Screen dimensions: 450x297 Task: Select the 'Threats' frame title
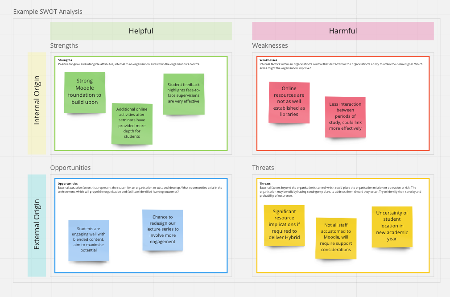263,168
